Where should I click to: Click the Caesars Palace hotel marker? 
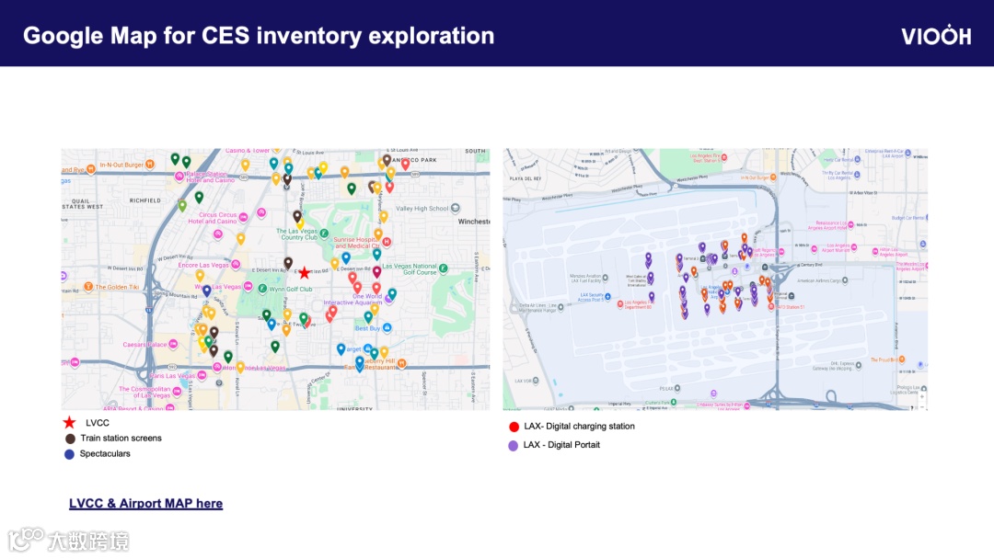coord(173,345)
